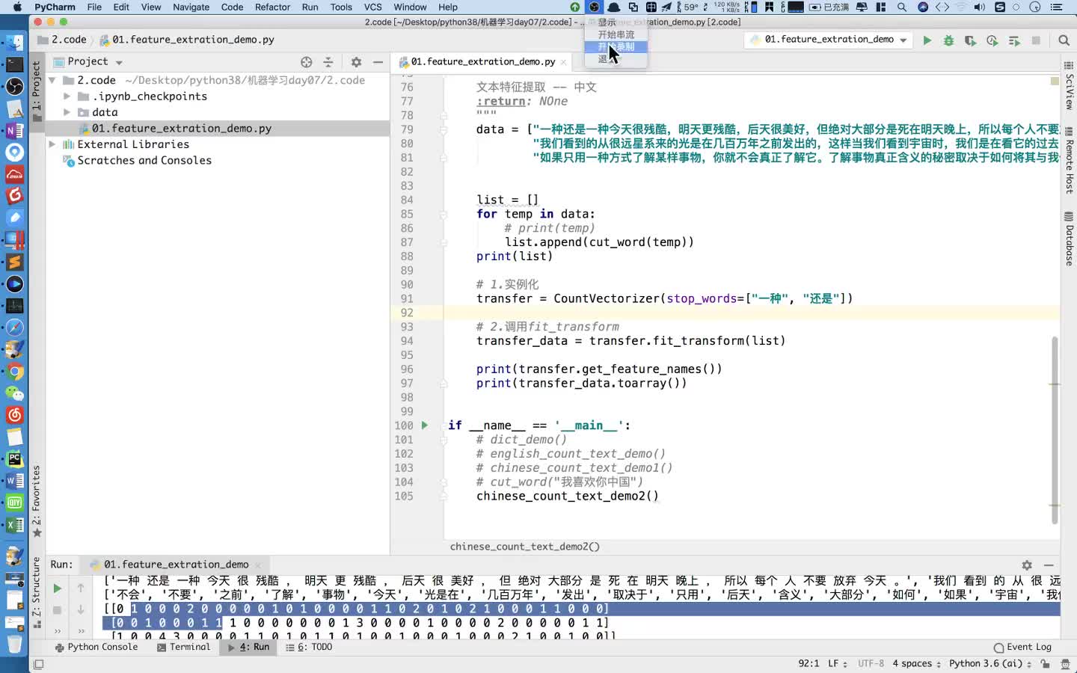The width and height of the screenshot is (1077, 673).
Task: Open the Tools menu
Action: (x=341, y=7)
